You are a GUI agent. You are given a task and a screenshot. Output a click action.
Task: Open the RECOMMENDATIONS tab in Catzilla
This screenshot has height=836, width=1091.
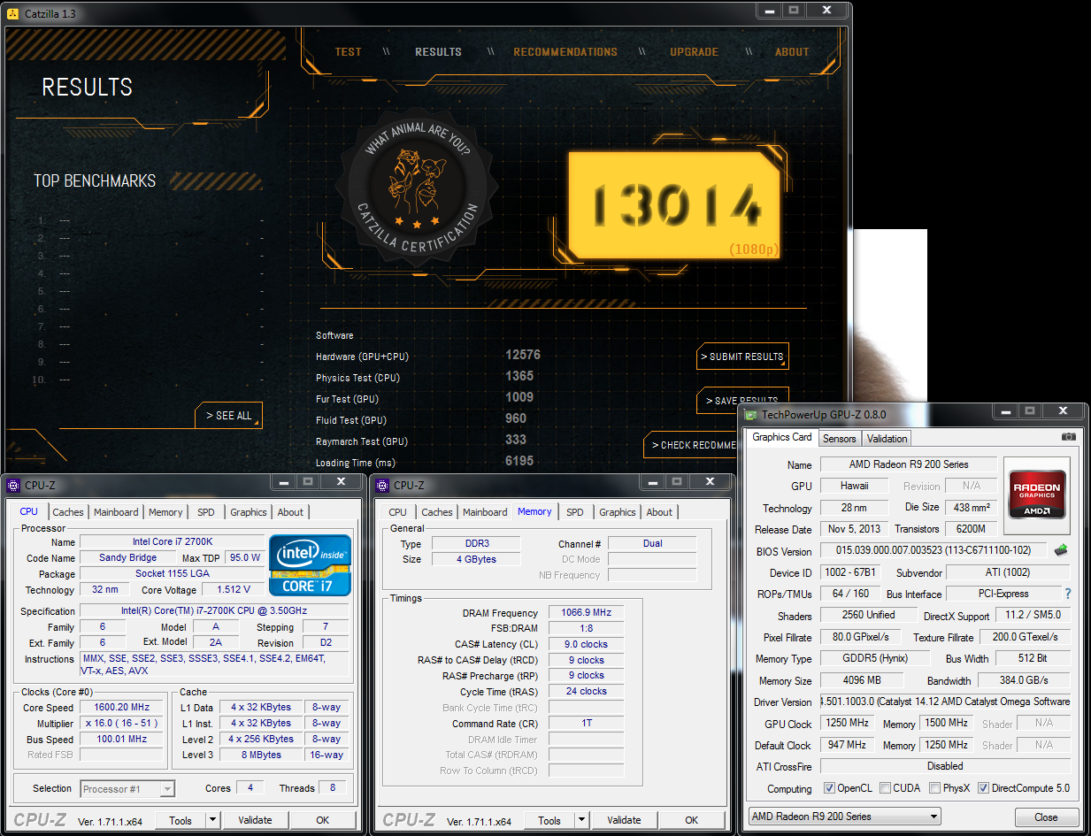coord(565,52)
